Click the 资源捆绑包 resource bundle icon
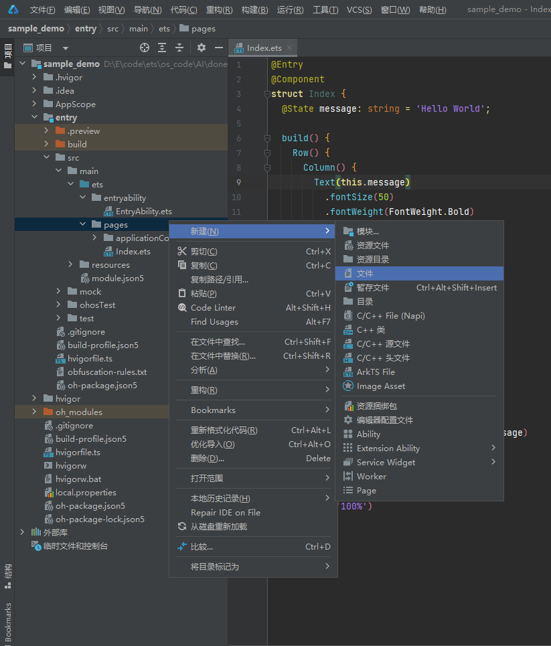This screenshot has width=551, height=646. [348, 406]
